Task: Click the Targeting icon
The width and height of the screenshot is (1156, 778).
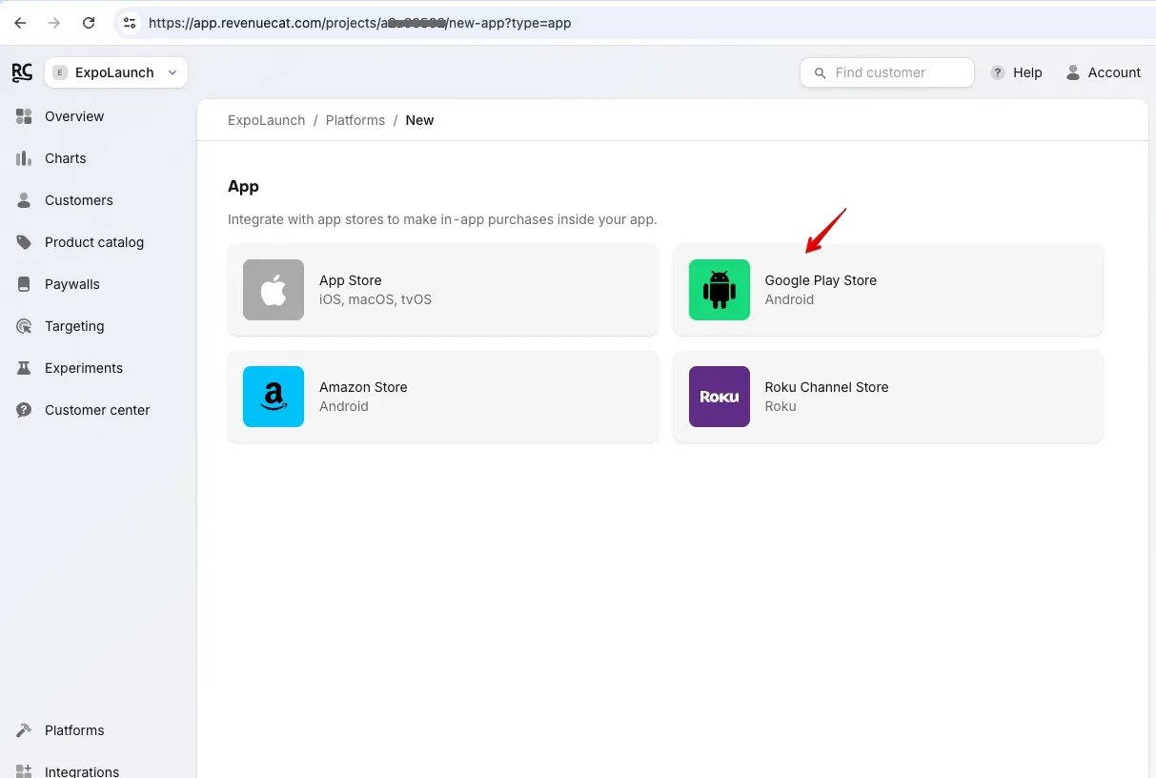Action: (x=25, y=326)
